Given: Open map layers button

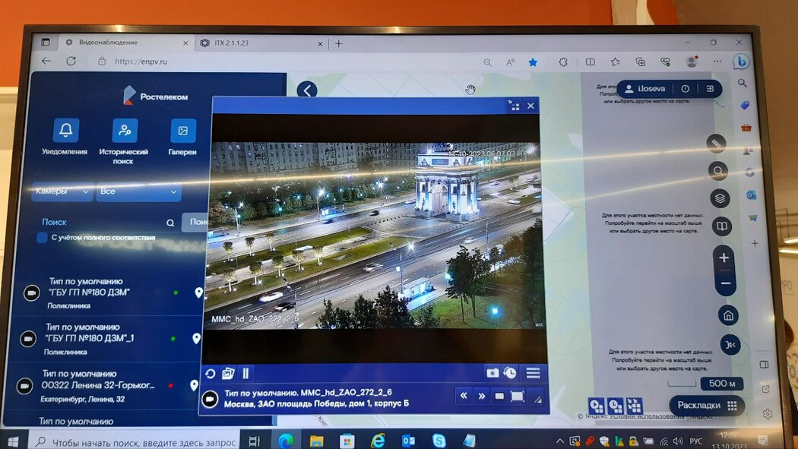Looking at the screenshot, I should click(720, 198).
